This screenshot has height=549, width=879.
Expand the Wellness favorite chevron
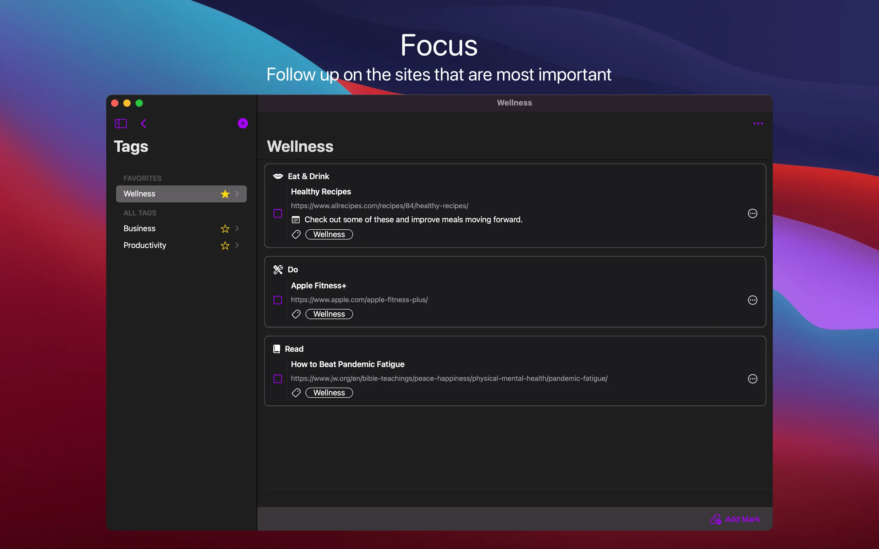tap(237, 194)
